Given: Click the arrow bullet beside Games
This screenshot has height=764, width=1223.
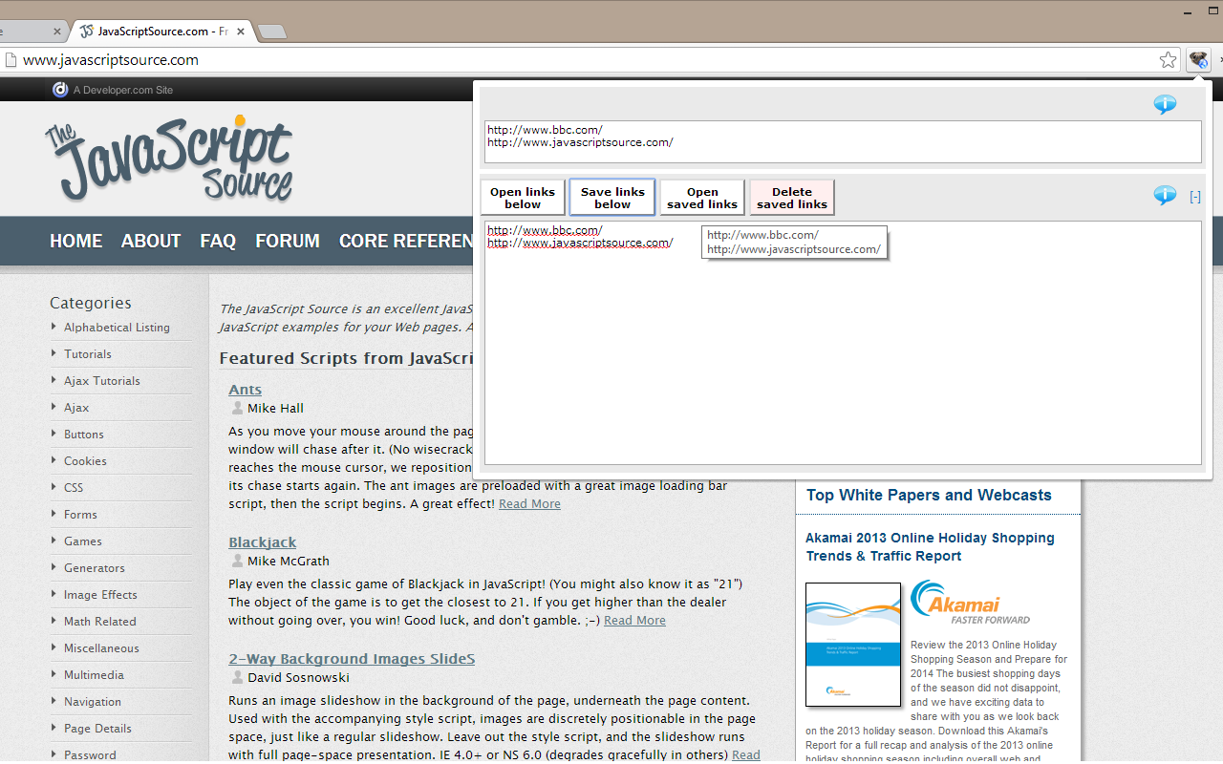Looking at the screenshot, I should [54, 541].
